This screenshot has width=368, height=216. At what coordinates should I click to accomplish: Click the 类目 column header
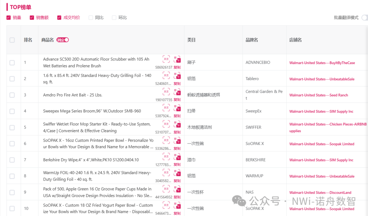[191, 40]
